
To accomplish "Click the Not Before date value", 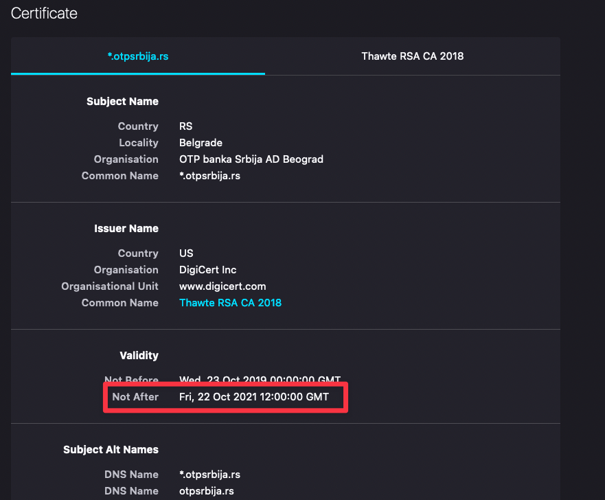I will click(x=260, y=379).
